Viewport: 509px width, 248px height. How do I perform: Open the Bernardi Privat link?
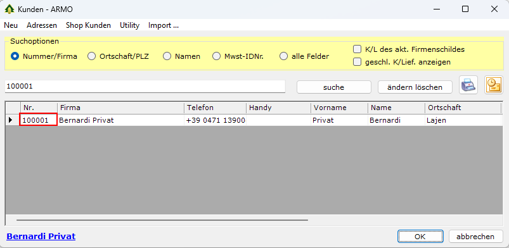(41, 237)
